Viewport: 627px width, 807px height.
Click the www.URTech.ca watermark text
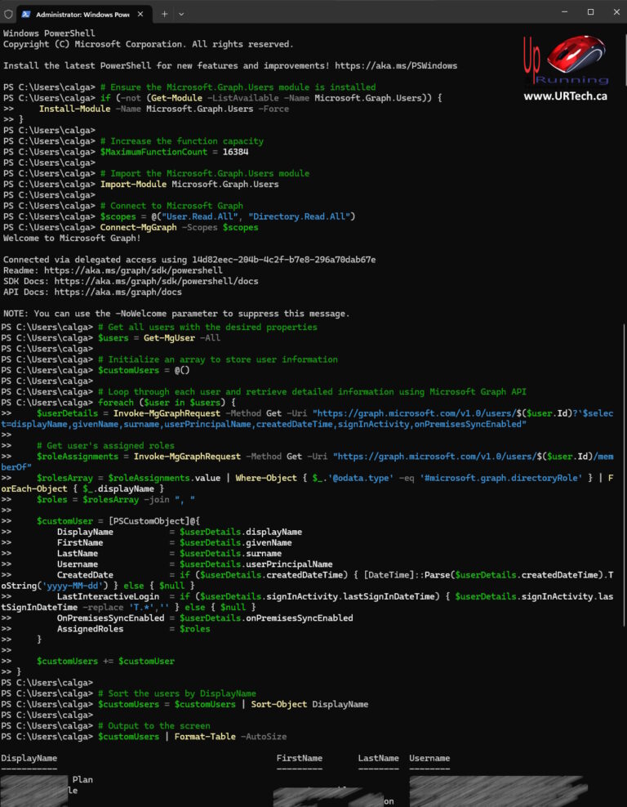[x=567, y=96]
